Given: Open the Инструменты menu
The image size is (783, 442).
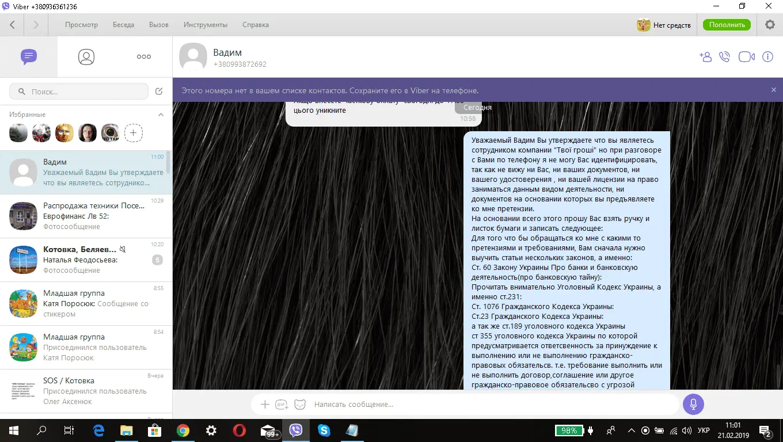Looking at the screenshot, I should coord(206,25).
